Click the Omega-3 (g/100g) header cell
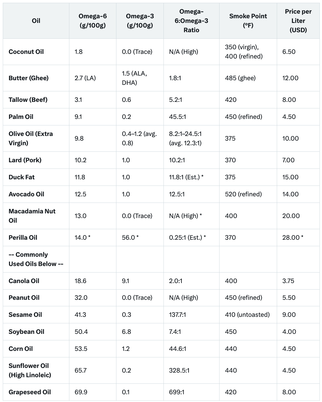Screen dimensions: 322x402 pos(140,21)
